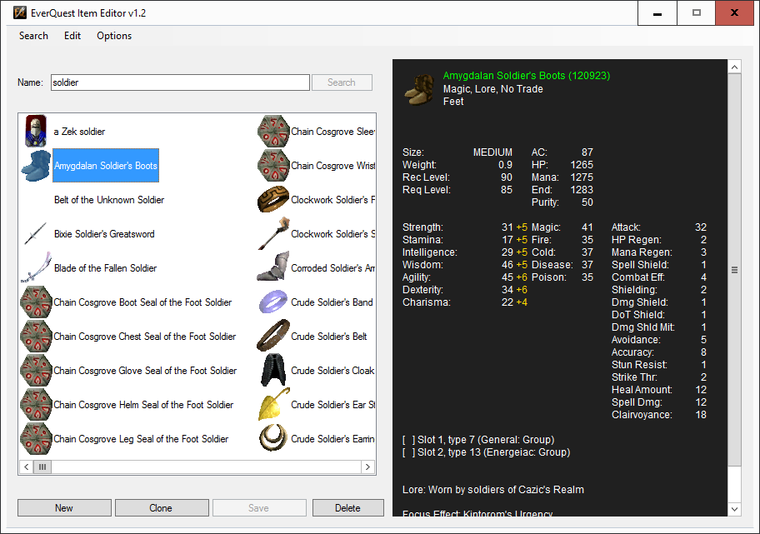
Task: Click the Crude Soldier's Belt icon
Action: click(273, 336)
